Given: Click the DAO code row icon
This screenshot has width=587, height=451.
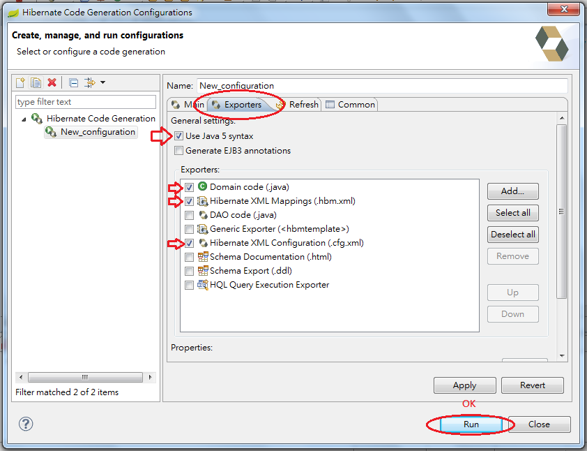Looking at the screenshot, I should tap(203, 215).
